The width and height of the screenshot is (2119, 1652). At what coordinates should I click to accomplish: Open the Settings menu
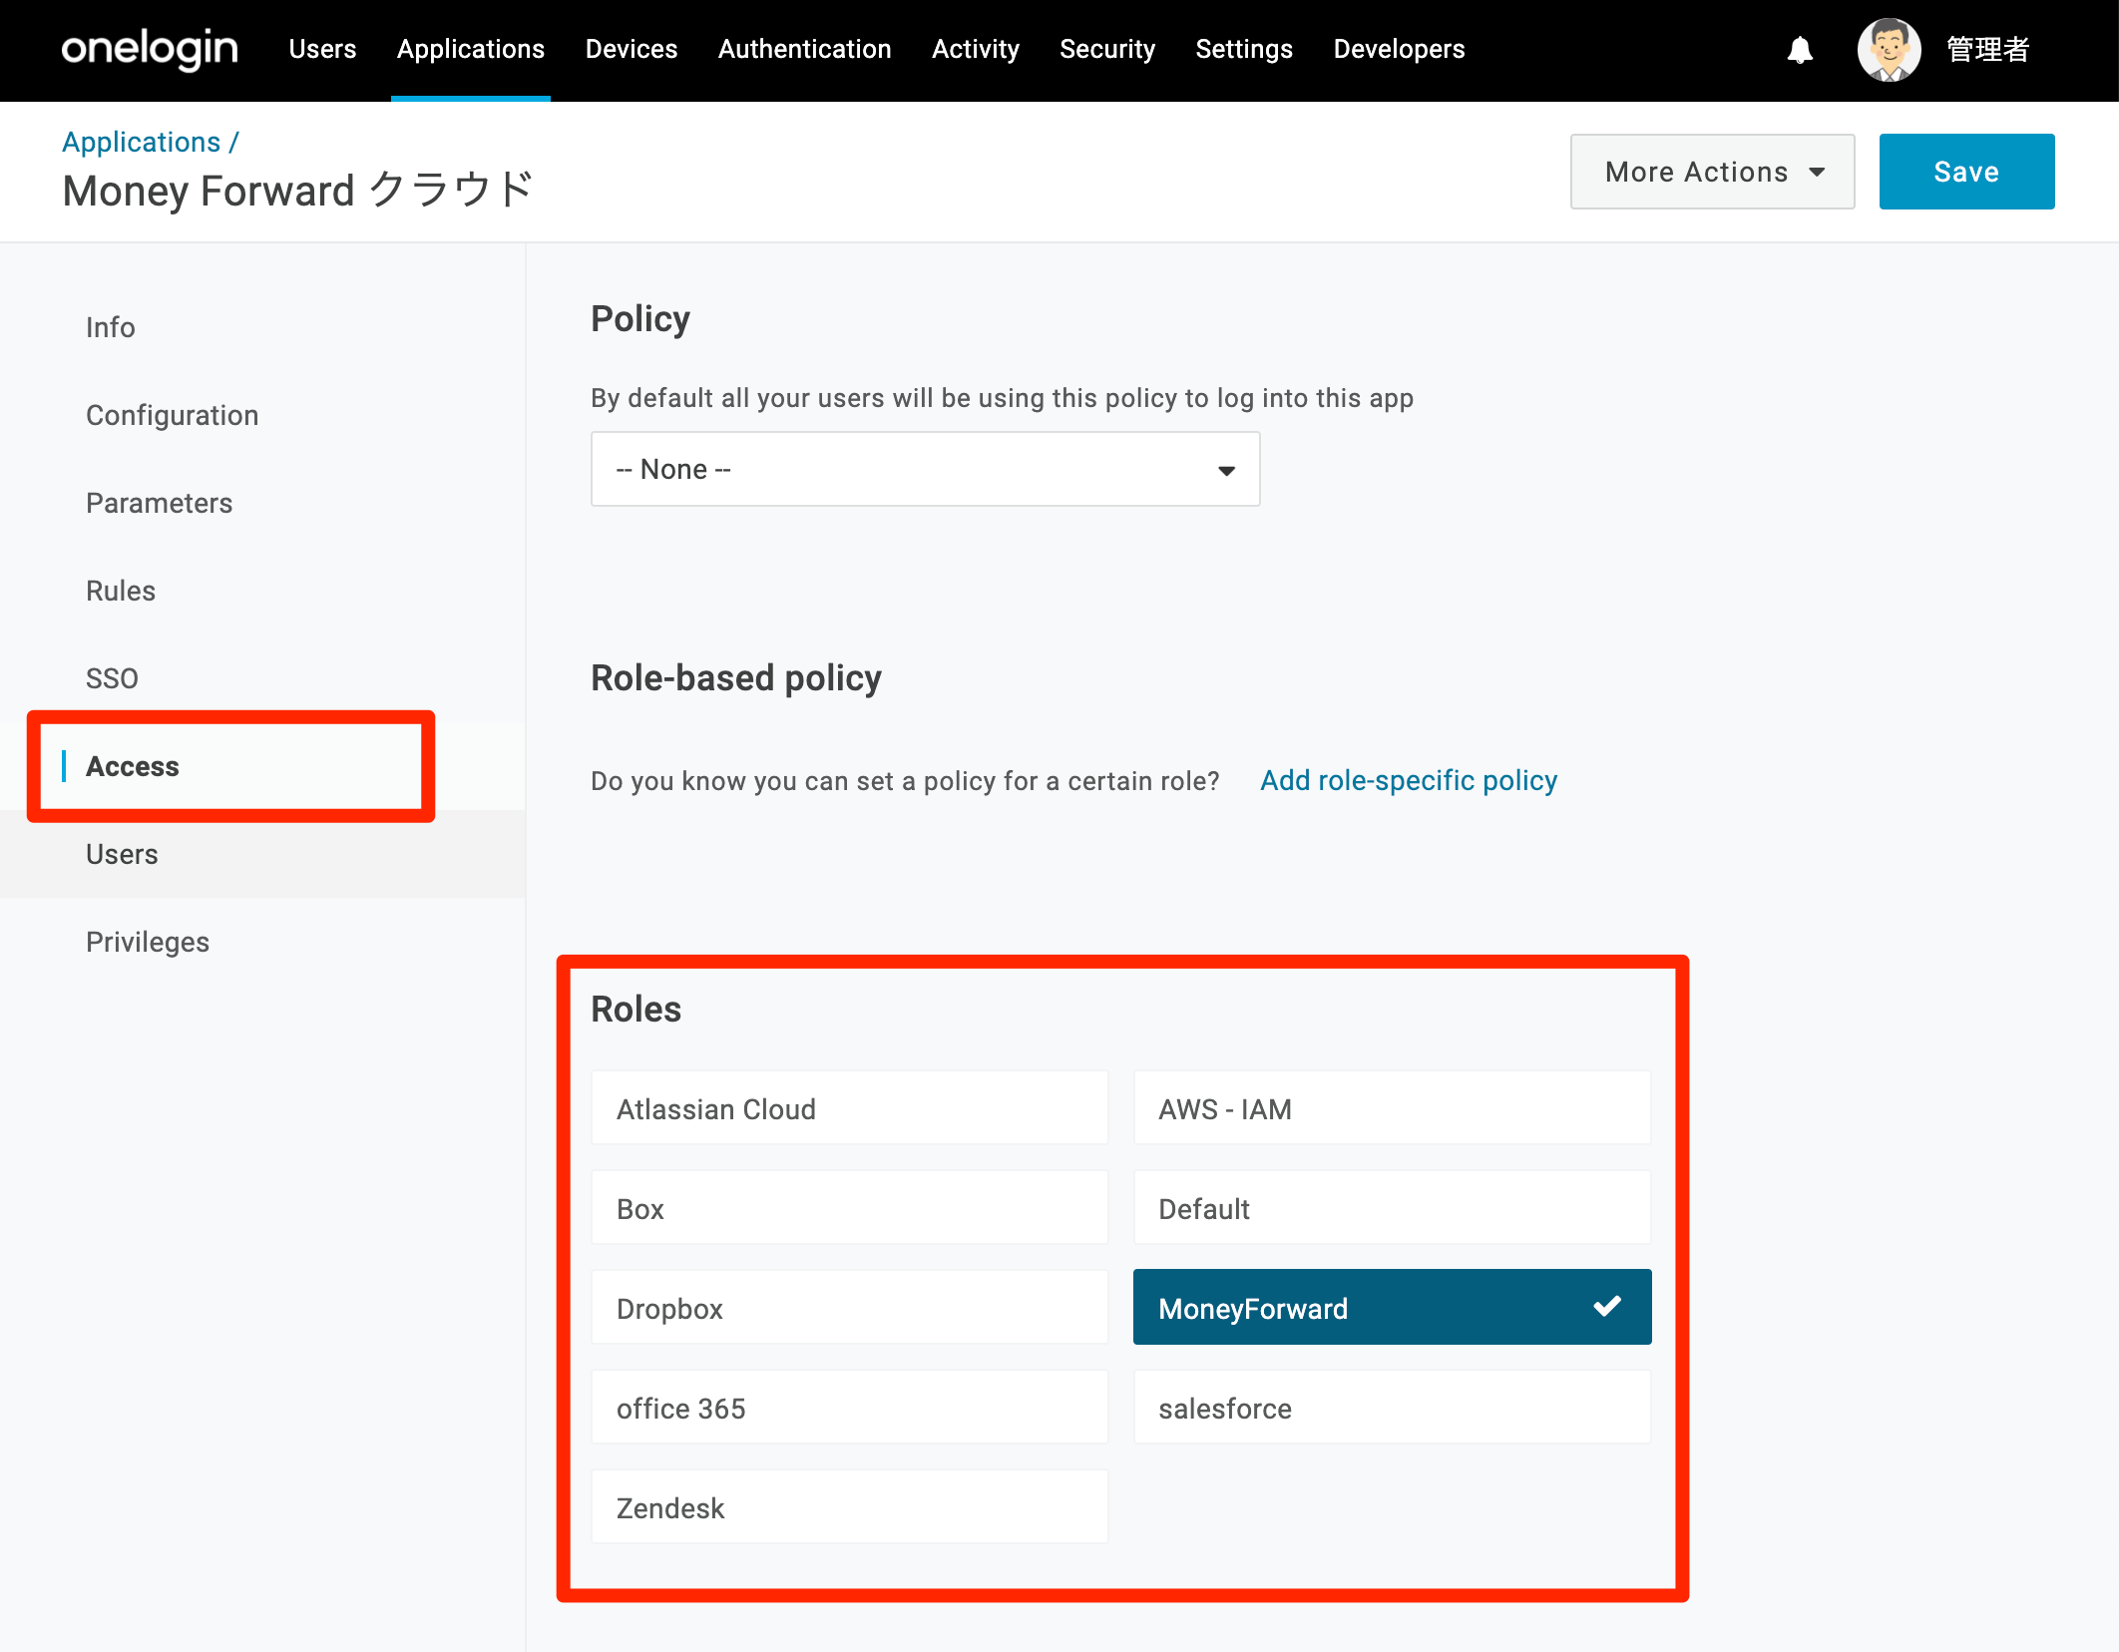coord(1244,49)
